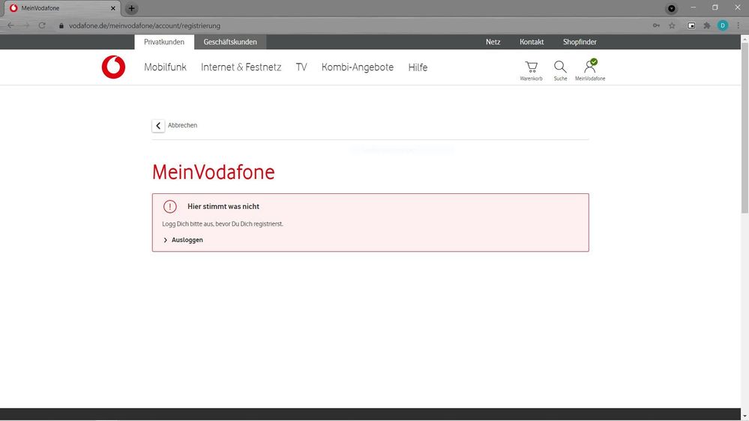Click the Abbrechen back arrow button
The width and height of the screenshot is (749, 421).
pyautogui.click(x=158, y=126)
